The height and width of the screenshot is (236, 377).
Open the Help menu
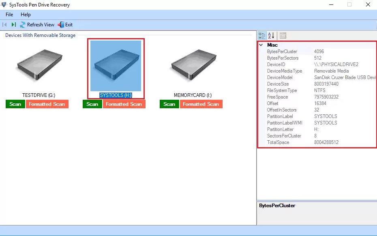26,15
